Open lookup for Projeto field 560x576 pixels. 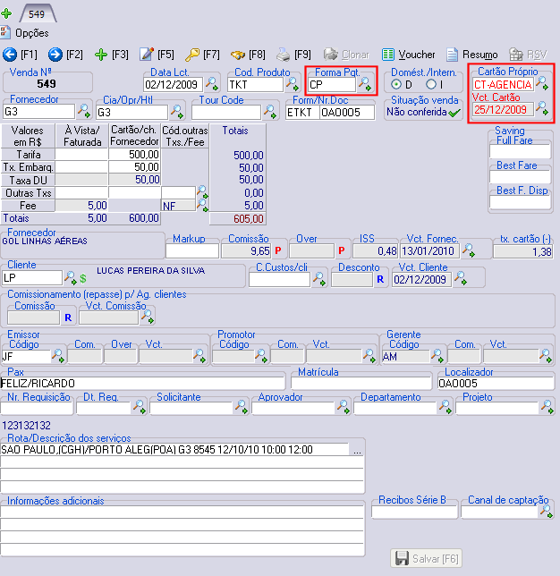547,407
